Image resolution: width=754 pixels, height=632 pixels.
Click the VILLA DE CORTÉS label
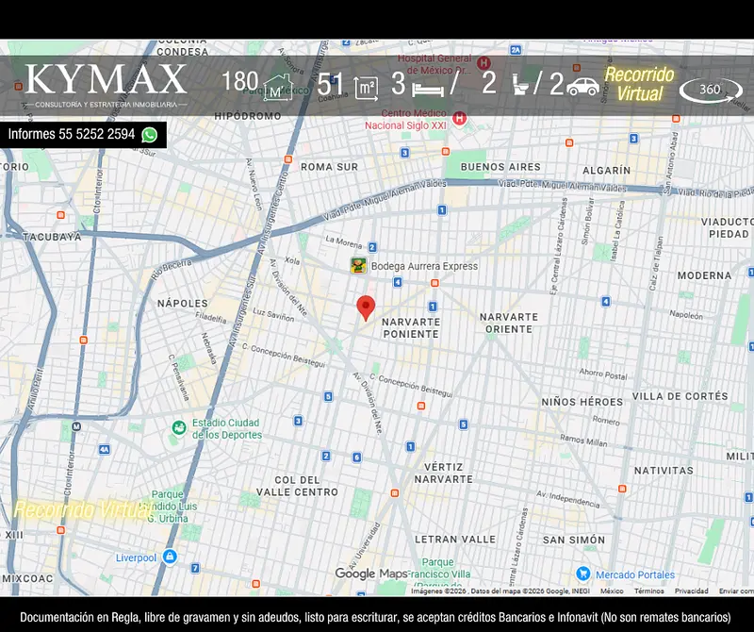680,396
